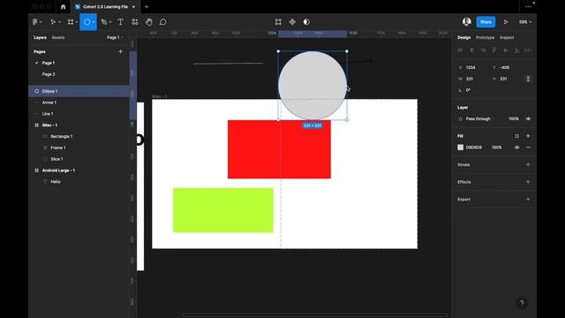Click the user avatar in the toolbar
Image resolution: width=565 pixels, height=318 pixels.
467,22
